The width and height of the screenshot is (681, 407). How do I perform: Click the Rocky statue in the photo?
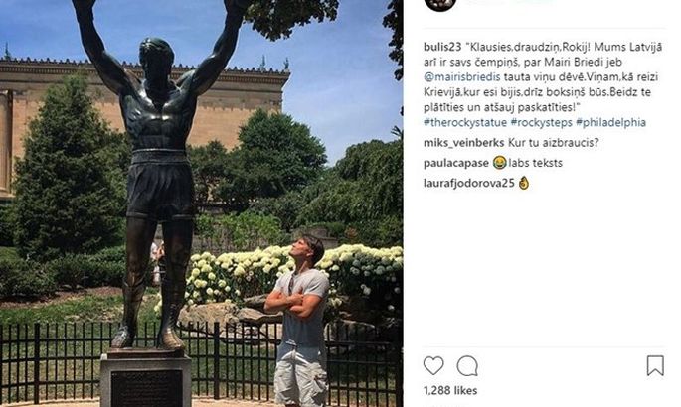pos(156,174)
